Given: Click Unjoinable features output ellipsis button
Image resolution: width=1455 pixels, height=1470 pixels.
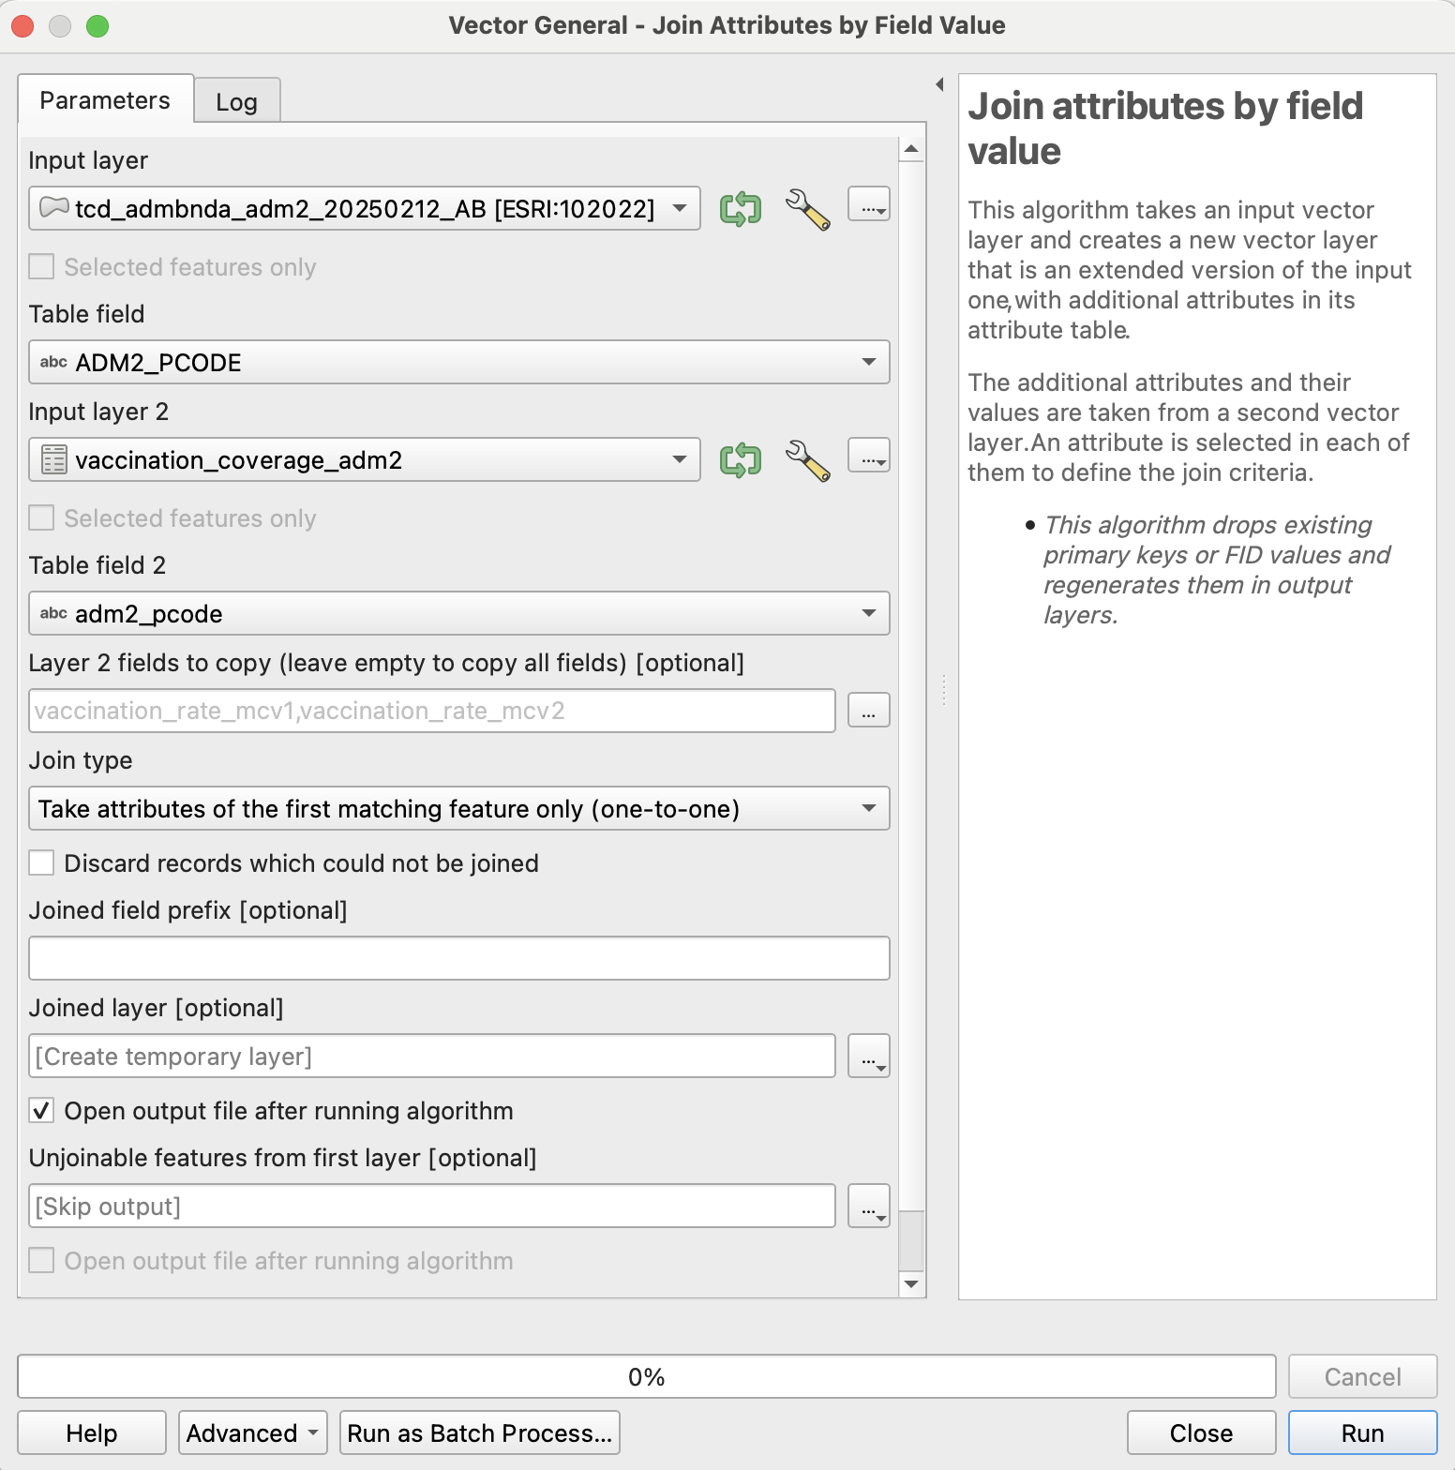Looking at the screenshot, I should click(869, 1206).
